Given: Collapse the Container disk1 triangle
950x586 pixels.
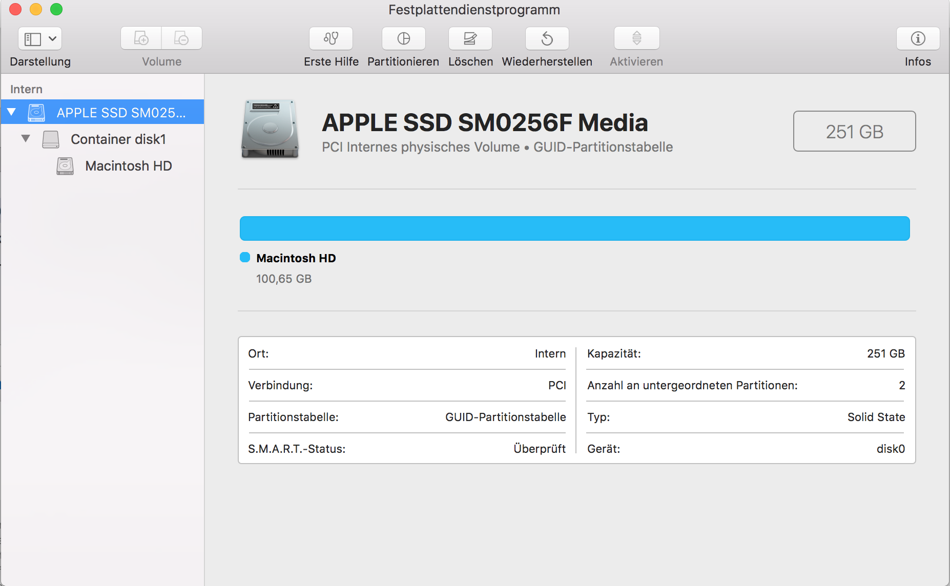Looking at the screenshot, I should [26, 139].
